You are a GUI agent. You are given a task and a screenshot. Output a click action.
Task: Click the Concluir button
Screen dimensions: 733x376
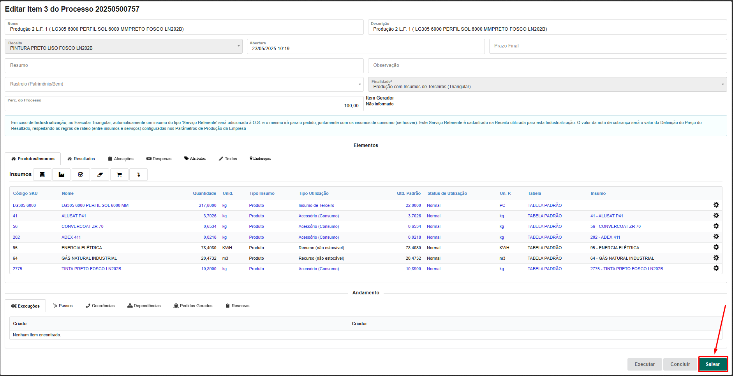[680, 364]
